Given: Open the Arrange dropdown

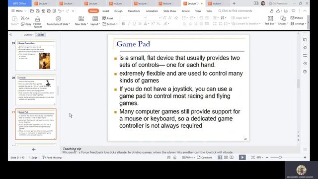Looking at the screenshot, I should pos(298,24).
